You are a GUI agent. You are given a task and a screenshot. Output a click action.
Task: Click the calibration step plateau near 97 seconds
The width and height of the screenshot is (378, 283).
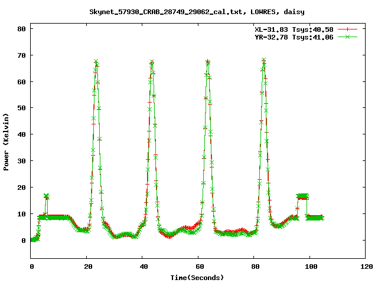click(x=302, y=196)
